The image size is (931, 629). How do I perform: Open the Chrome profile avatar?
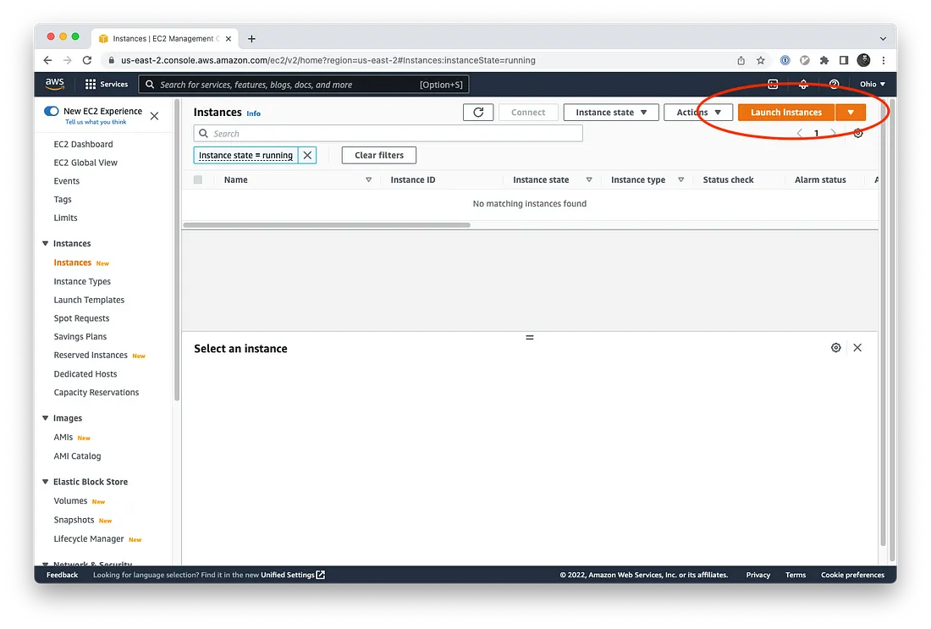[x=864, y=60]
